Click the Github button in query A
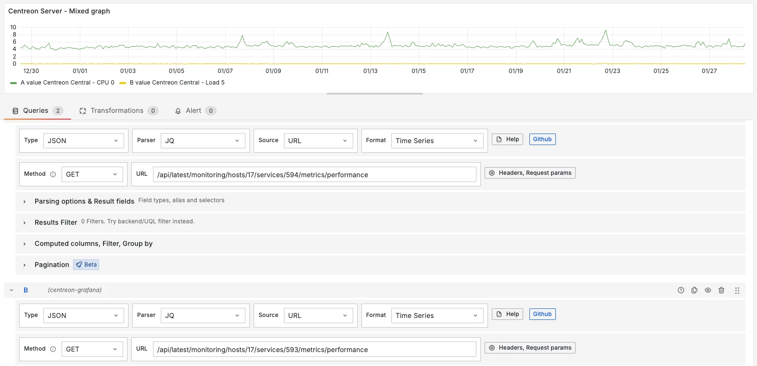The width and height of the screenshot is (757, 366). pos(542,139)
